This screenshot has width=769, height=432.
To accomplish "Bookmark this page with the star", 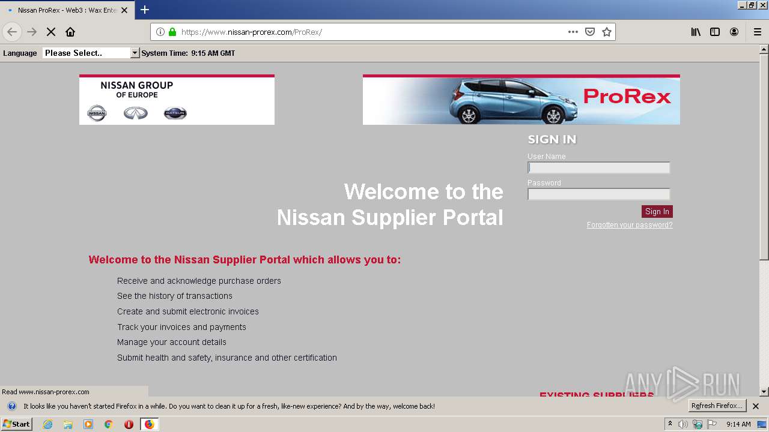I will click(607, 32).
